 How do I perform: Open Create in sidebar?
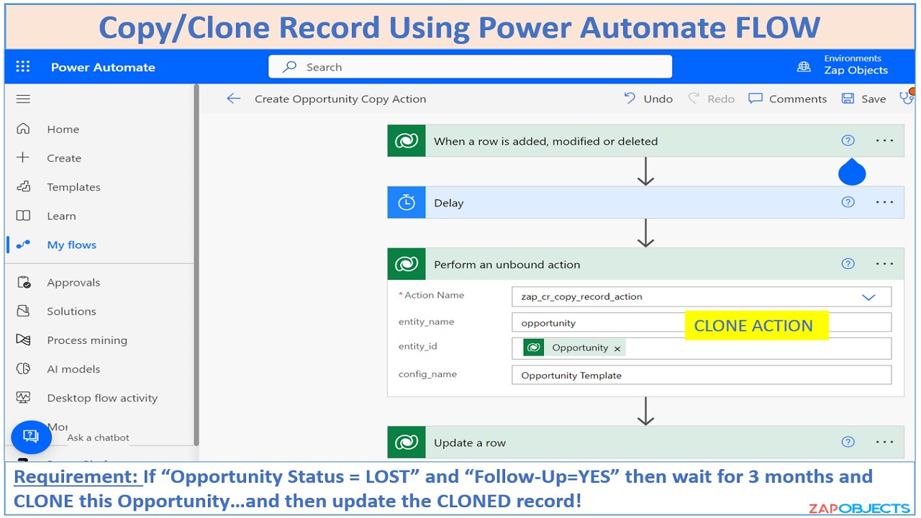coord(64,158)
